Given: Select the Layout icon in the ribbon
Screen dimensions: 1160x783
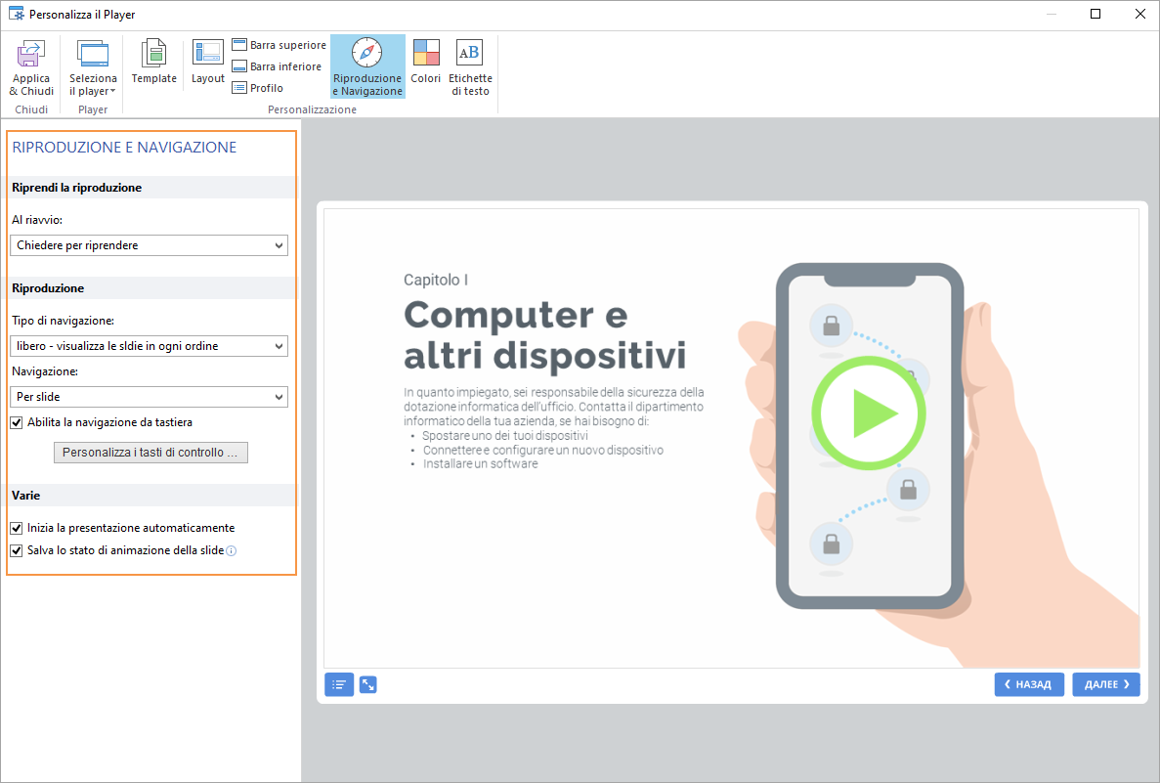Looking at the screenshot, I should click(207, 54).
